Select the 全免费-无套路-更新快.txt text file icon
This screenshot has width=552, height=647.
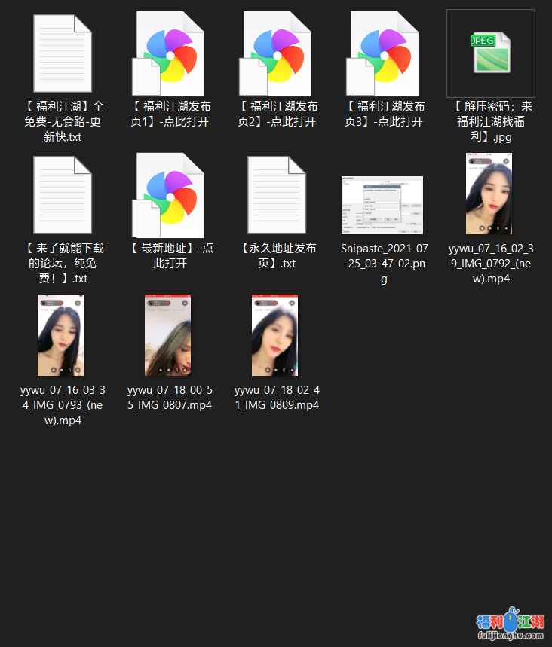pyautogui.click(x=63, y=54)
